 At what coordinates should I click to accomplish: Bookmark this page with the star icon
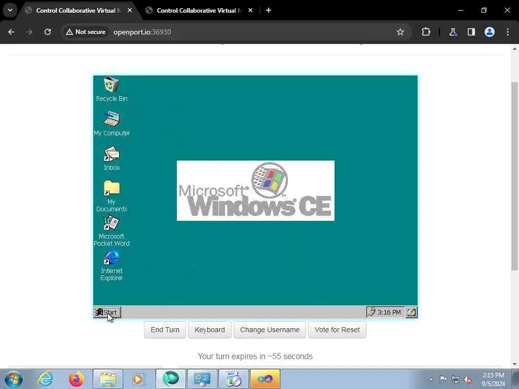tap(400, 32)
